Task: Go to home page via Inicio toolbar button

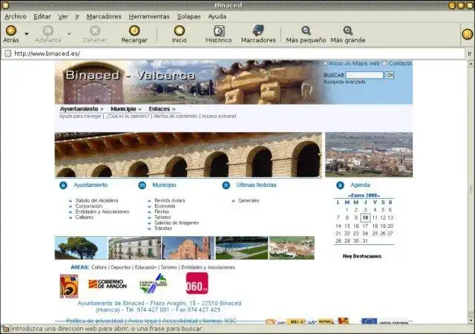Action: tap(180, 34)
